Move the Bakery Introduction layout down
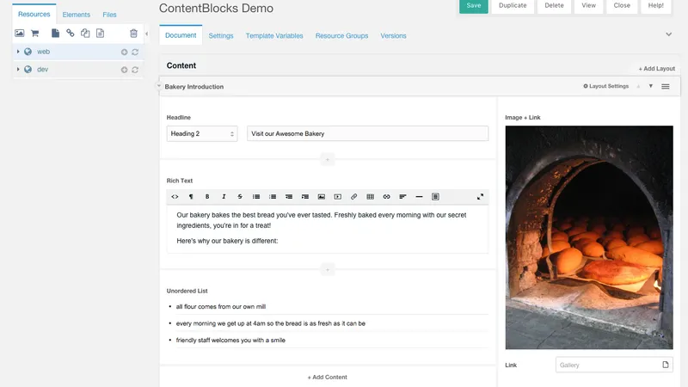Screen dimensions: 688x387 651,86
